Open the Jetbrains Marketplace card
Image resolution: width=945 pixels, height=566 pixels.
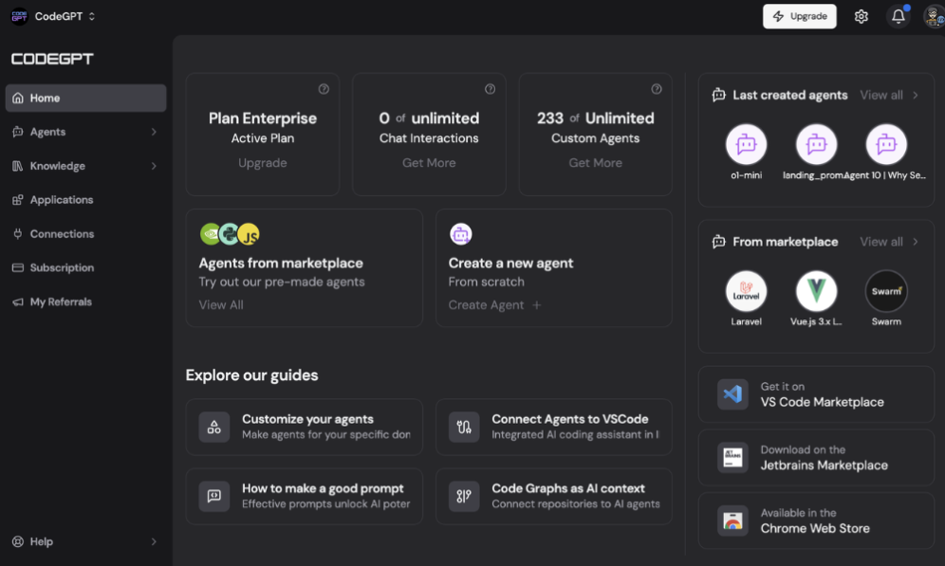coord(816,458)
